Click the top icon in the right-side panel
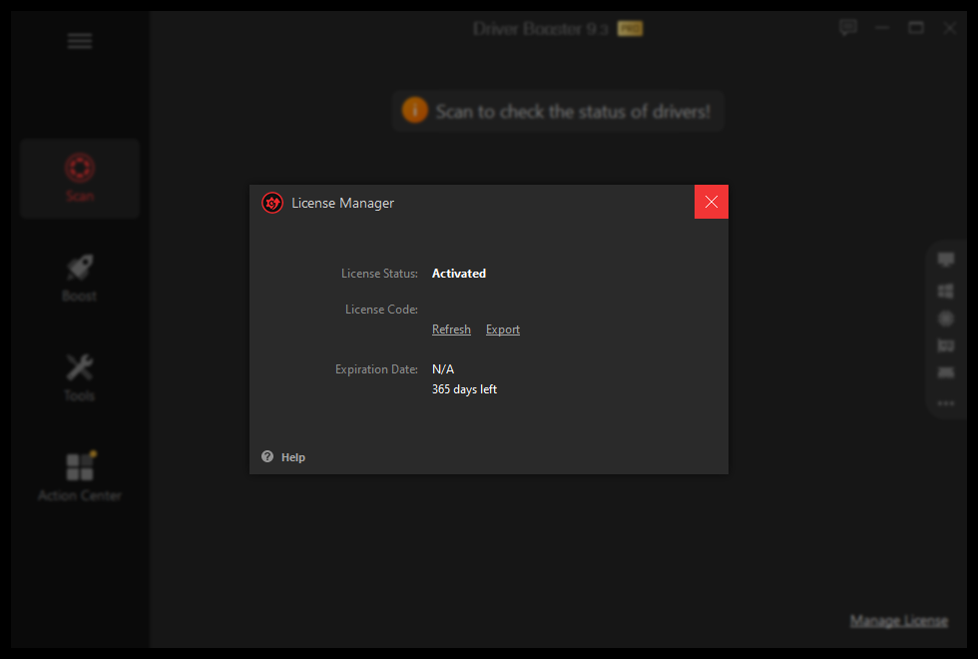Viewport: 978px width, 659px height. click(946, 260)
